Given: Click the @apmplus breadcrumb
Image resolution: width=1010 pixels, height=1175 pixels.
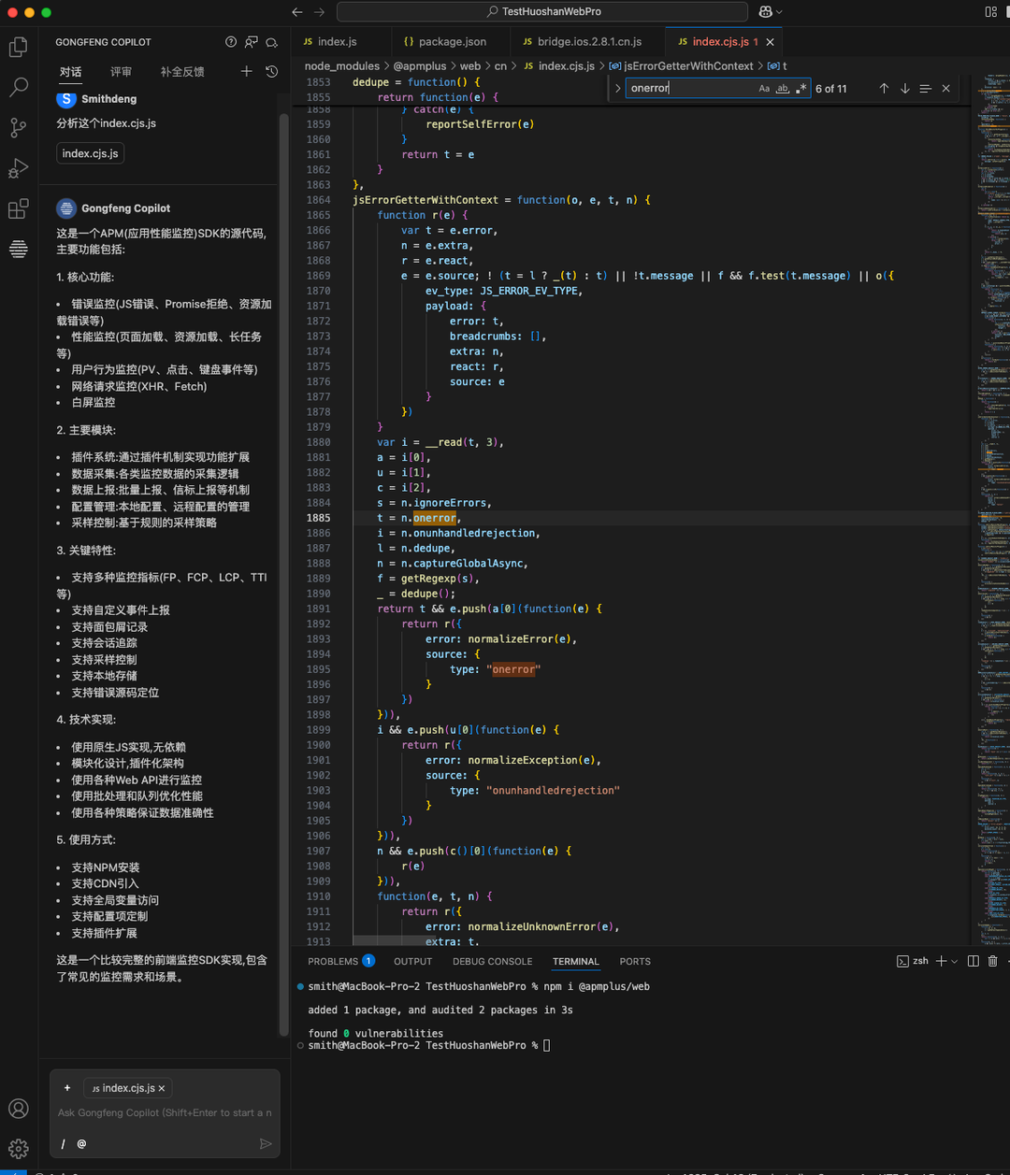Looking at the screenshot, I should coord(420,66).
